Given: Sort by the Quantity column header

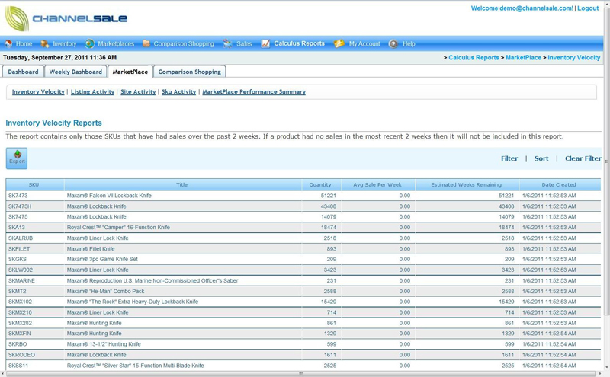Looking at the screenshot, I should tap(320, 184).
